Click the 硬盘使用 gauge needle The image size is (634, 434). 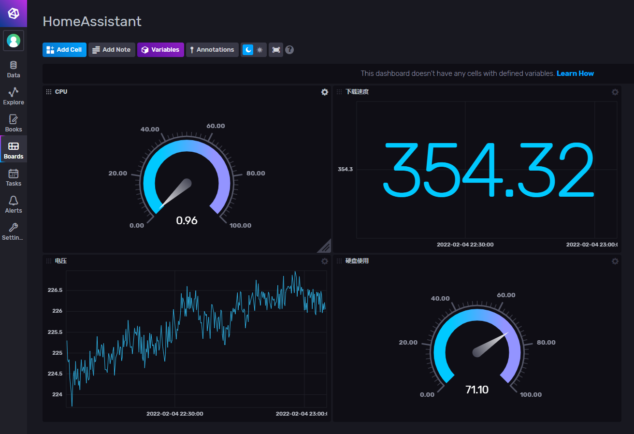(490, 345)
